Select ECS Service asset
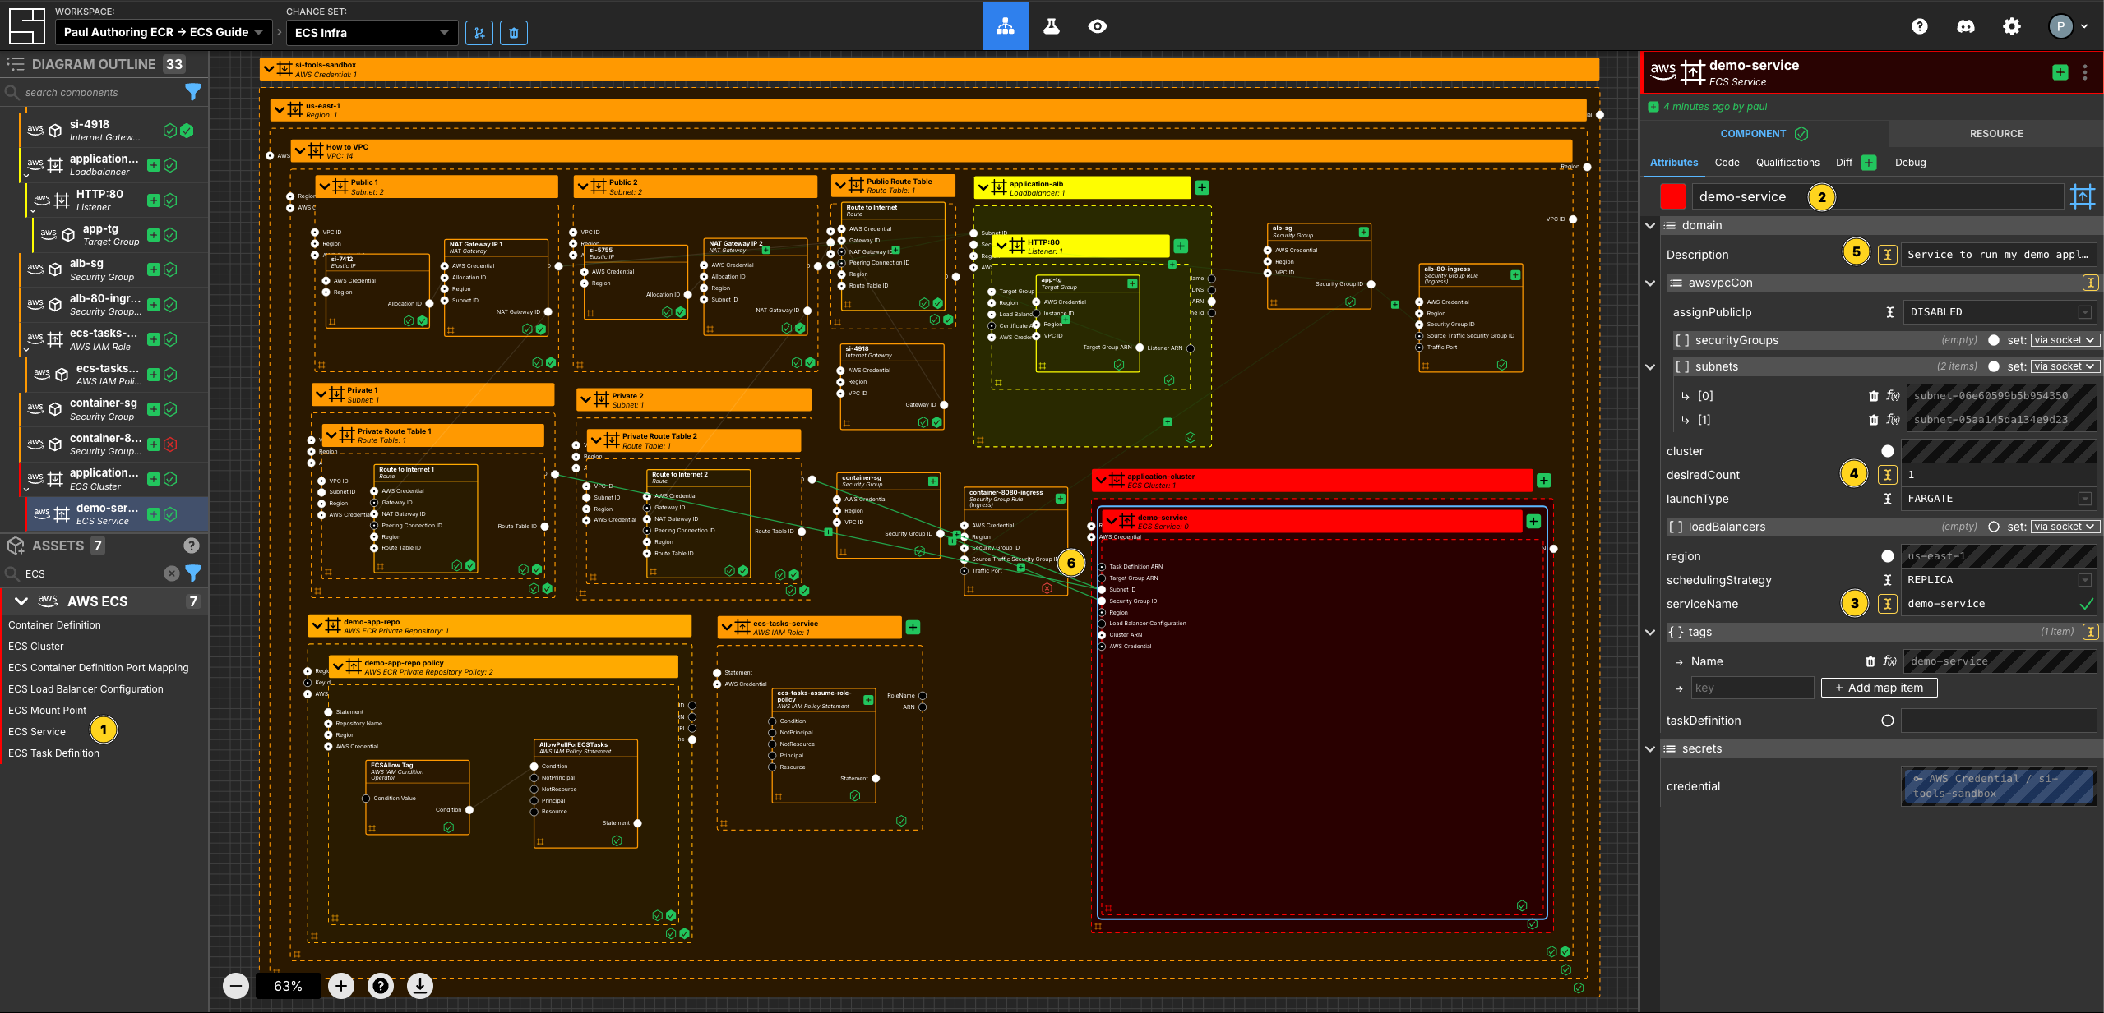The height and width of the screenshot is (1013, 2104). tap(37, 732)
